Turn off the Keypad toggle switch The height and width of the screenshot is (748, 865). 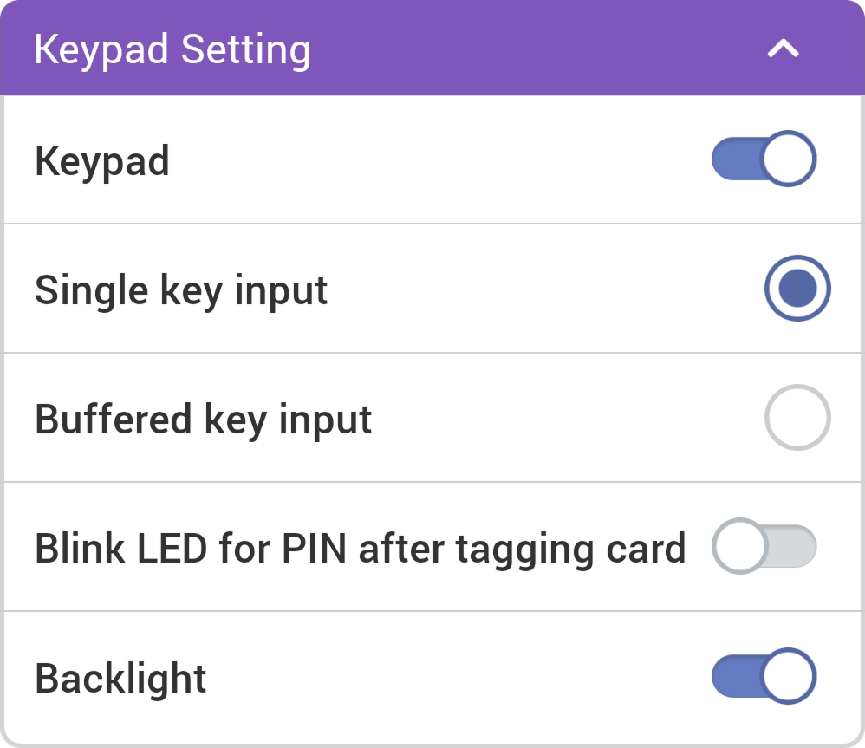(764, 160)
